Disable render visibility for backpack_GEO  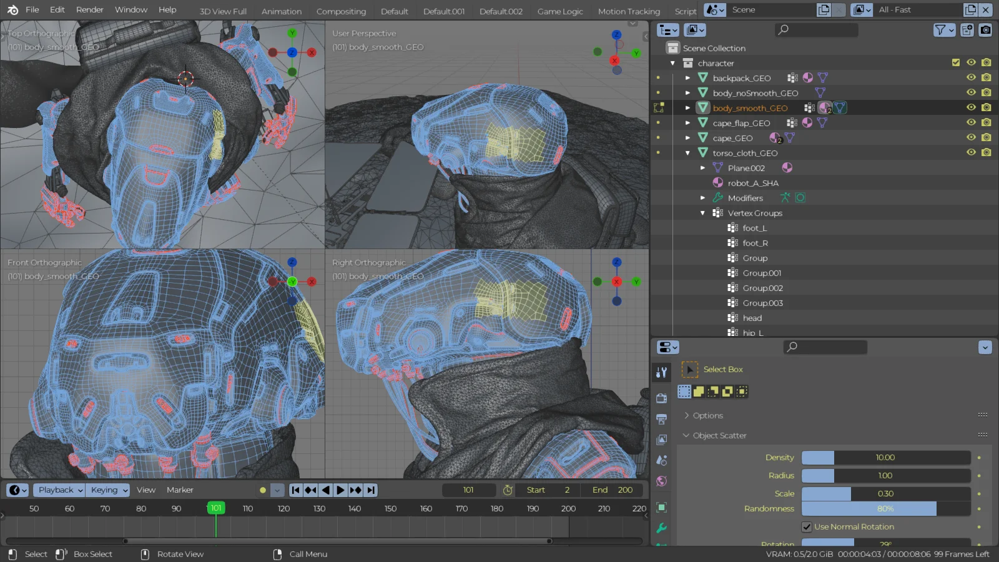point(986,77)
